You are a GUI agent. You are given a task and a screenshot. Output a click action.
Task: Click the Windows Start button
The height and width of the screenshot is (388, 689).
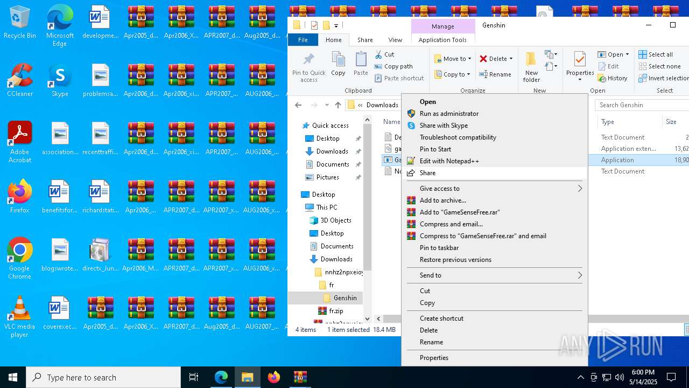click(13, 377)
